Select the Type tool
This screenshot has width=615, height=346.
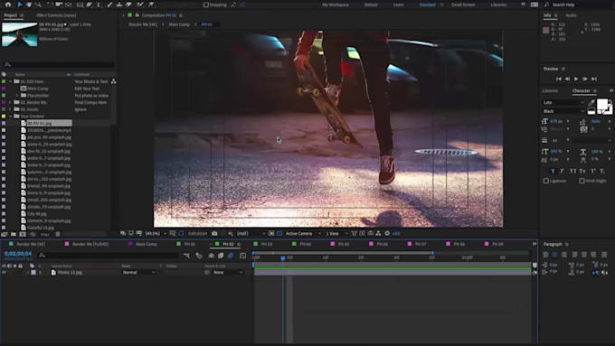click(x=99, y=5)
